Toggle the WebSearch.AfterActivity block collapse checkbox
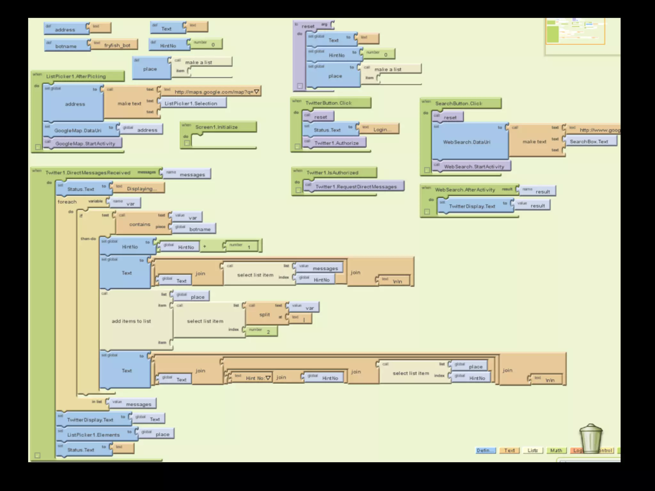655x491 pixels. (427, 212)
